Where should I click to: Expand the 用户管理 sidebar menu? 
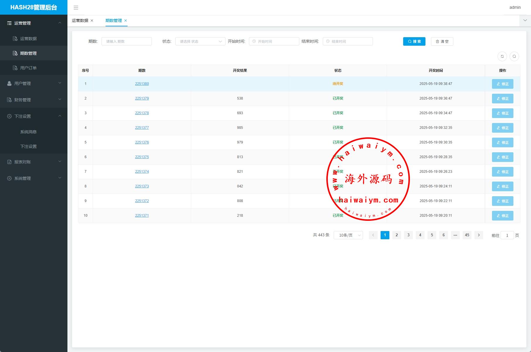coord(34,83)
